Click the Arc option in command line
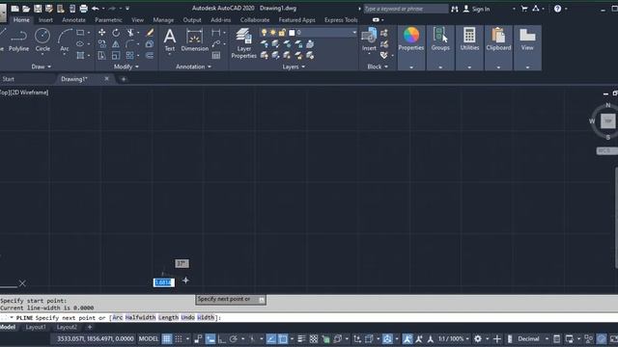This screenshot has height=347, width=618. (x=118, y=317)
